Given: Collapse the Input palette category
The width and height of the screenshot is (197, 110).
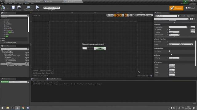Looking at the screenshot, I should tap(1, 40).
